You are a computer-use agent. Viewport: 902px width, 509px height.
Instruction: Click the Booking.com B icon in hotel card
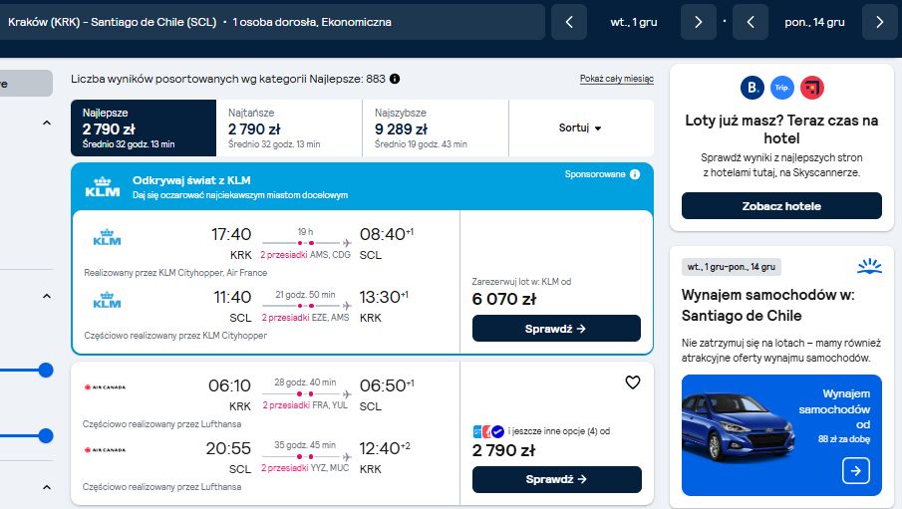[x=752, y=88]
